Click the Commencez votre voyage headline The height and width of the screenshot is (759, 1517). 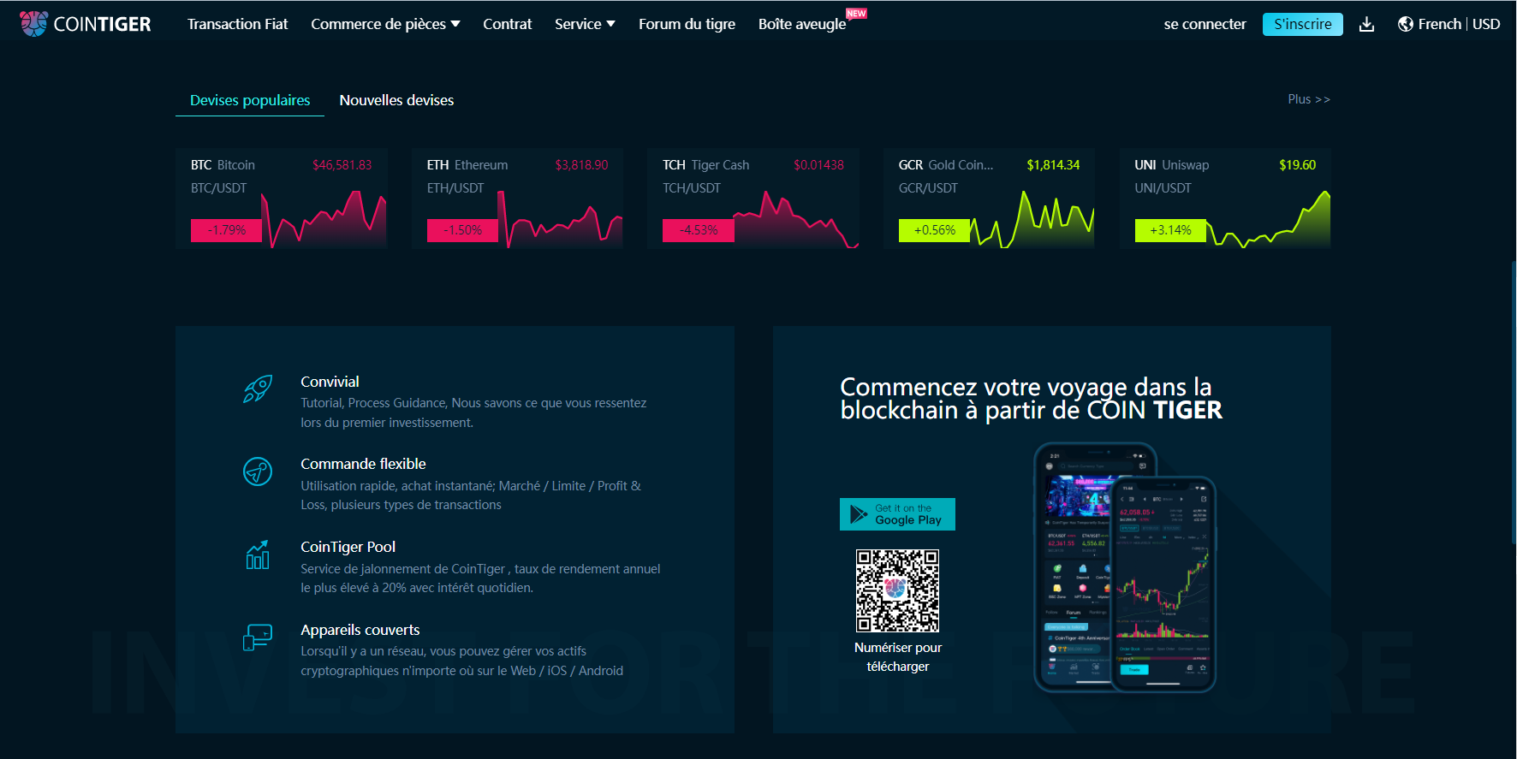(x=1031, y=399)
